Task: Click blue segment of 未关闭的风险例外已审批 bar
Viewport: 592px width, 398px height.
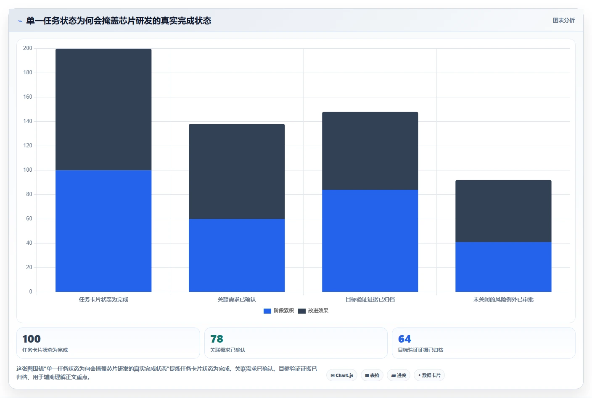Action: (503, 267)
